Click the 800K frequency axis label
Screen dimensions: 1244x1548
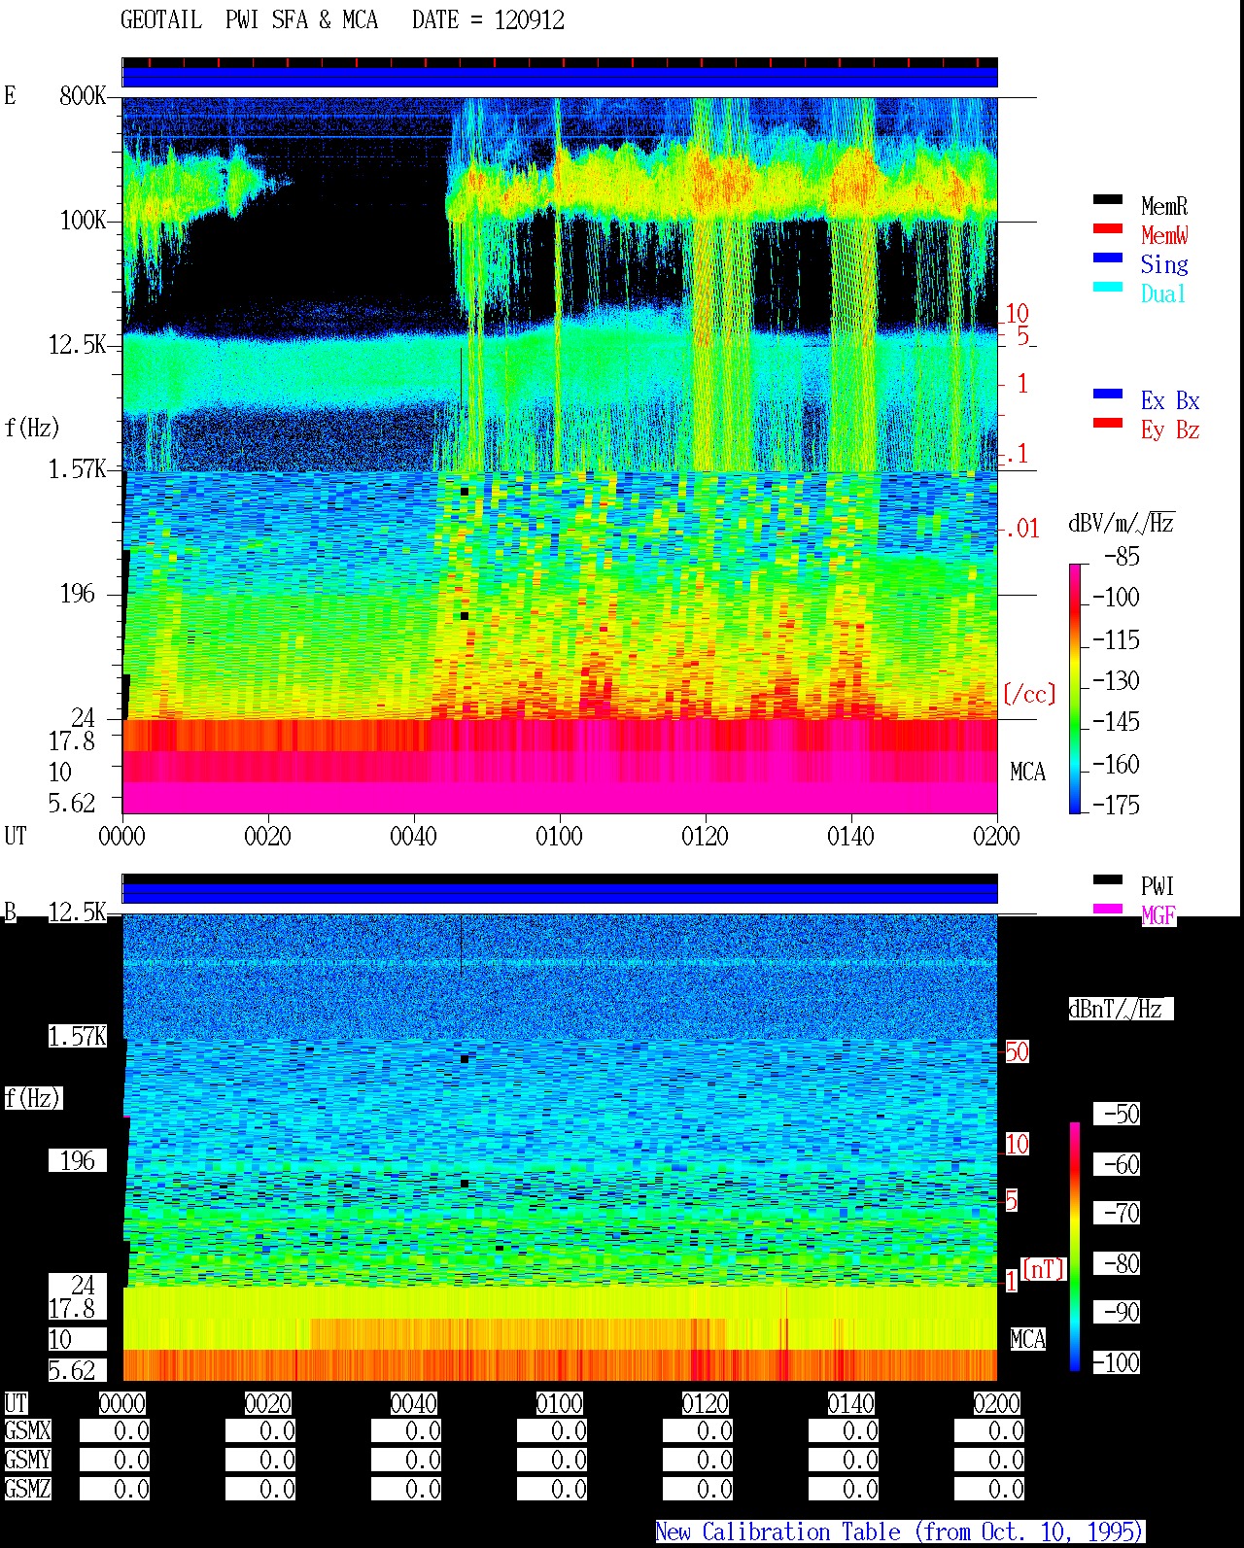pyautogui.click(x=83, y=96)
